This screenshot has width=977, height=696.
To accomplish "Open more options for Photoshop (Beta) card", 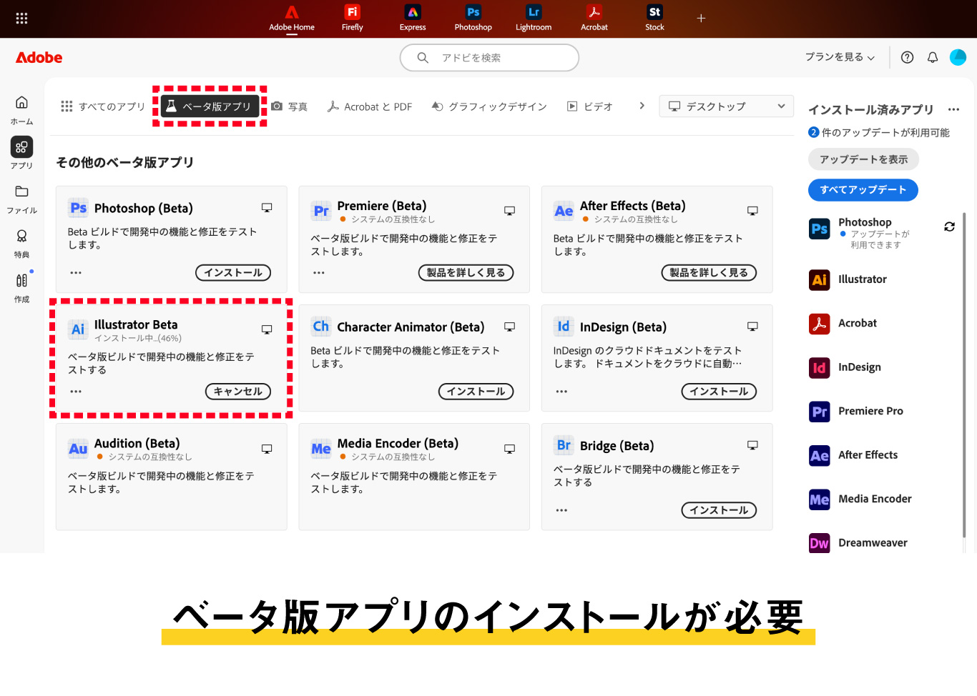I will [x=76, y=273].
